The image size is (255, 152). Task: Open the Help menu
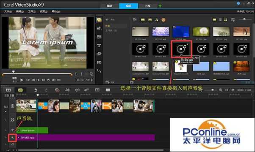[55, 11]
